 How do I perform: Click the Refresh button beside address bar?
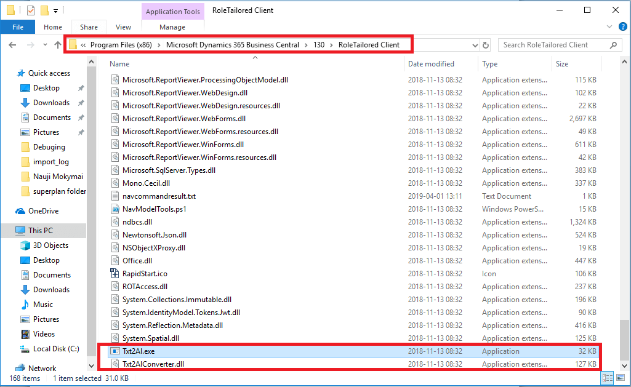486,45
